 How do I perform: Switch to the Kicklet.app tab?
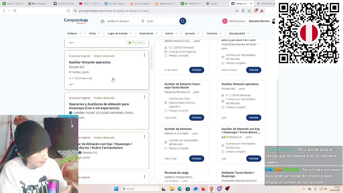click(x=39, y=3)
